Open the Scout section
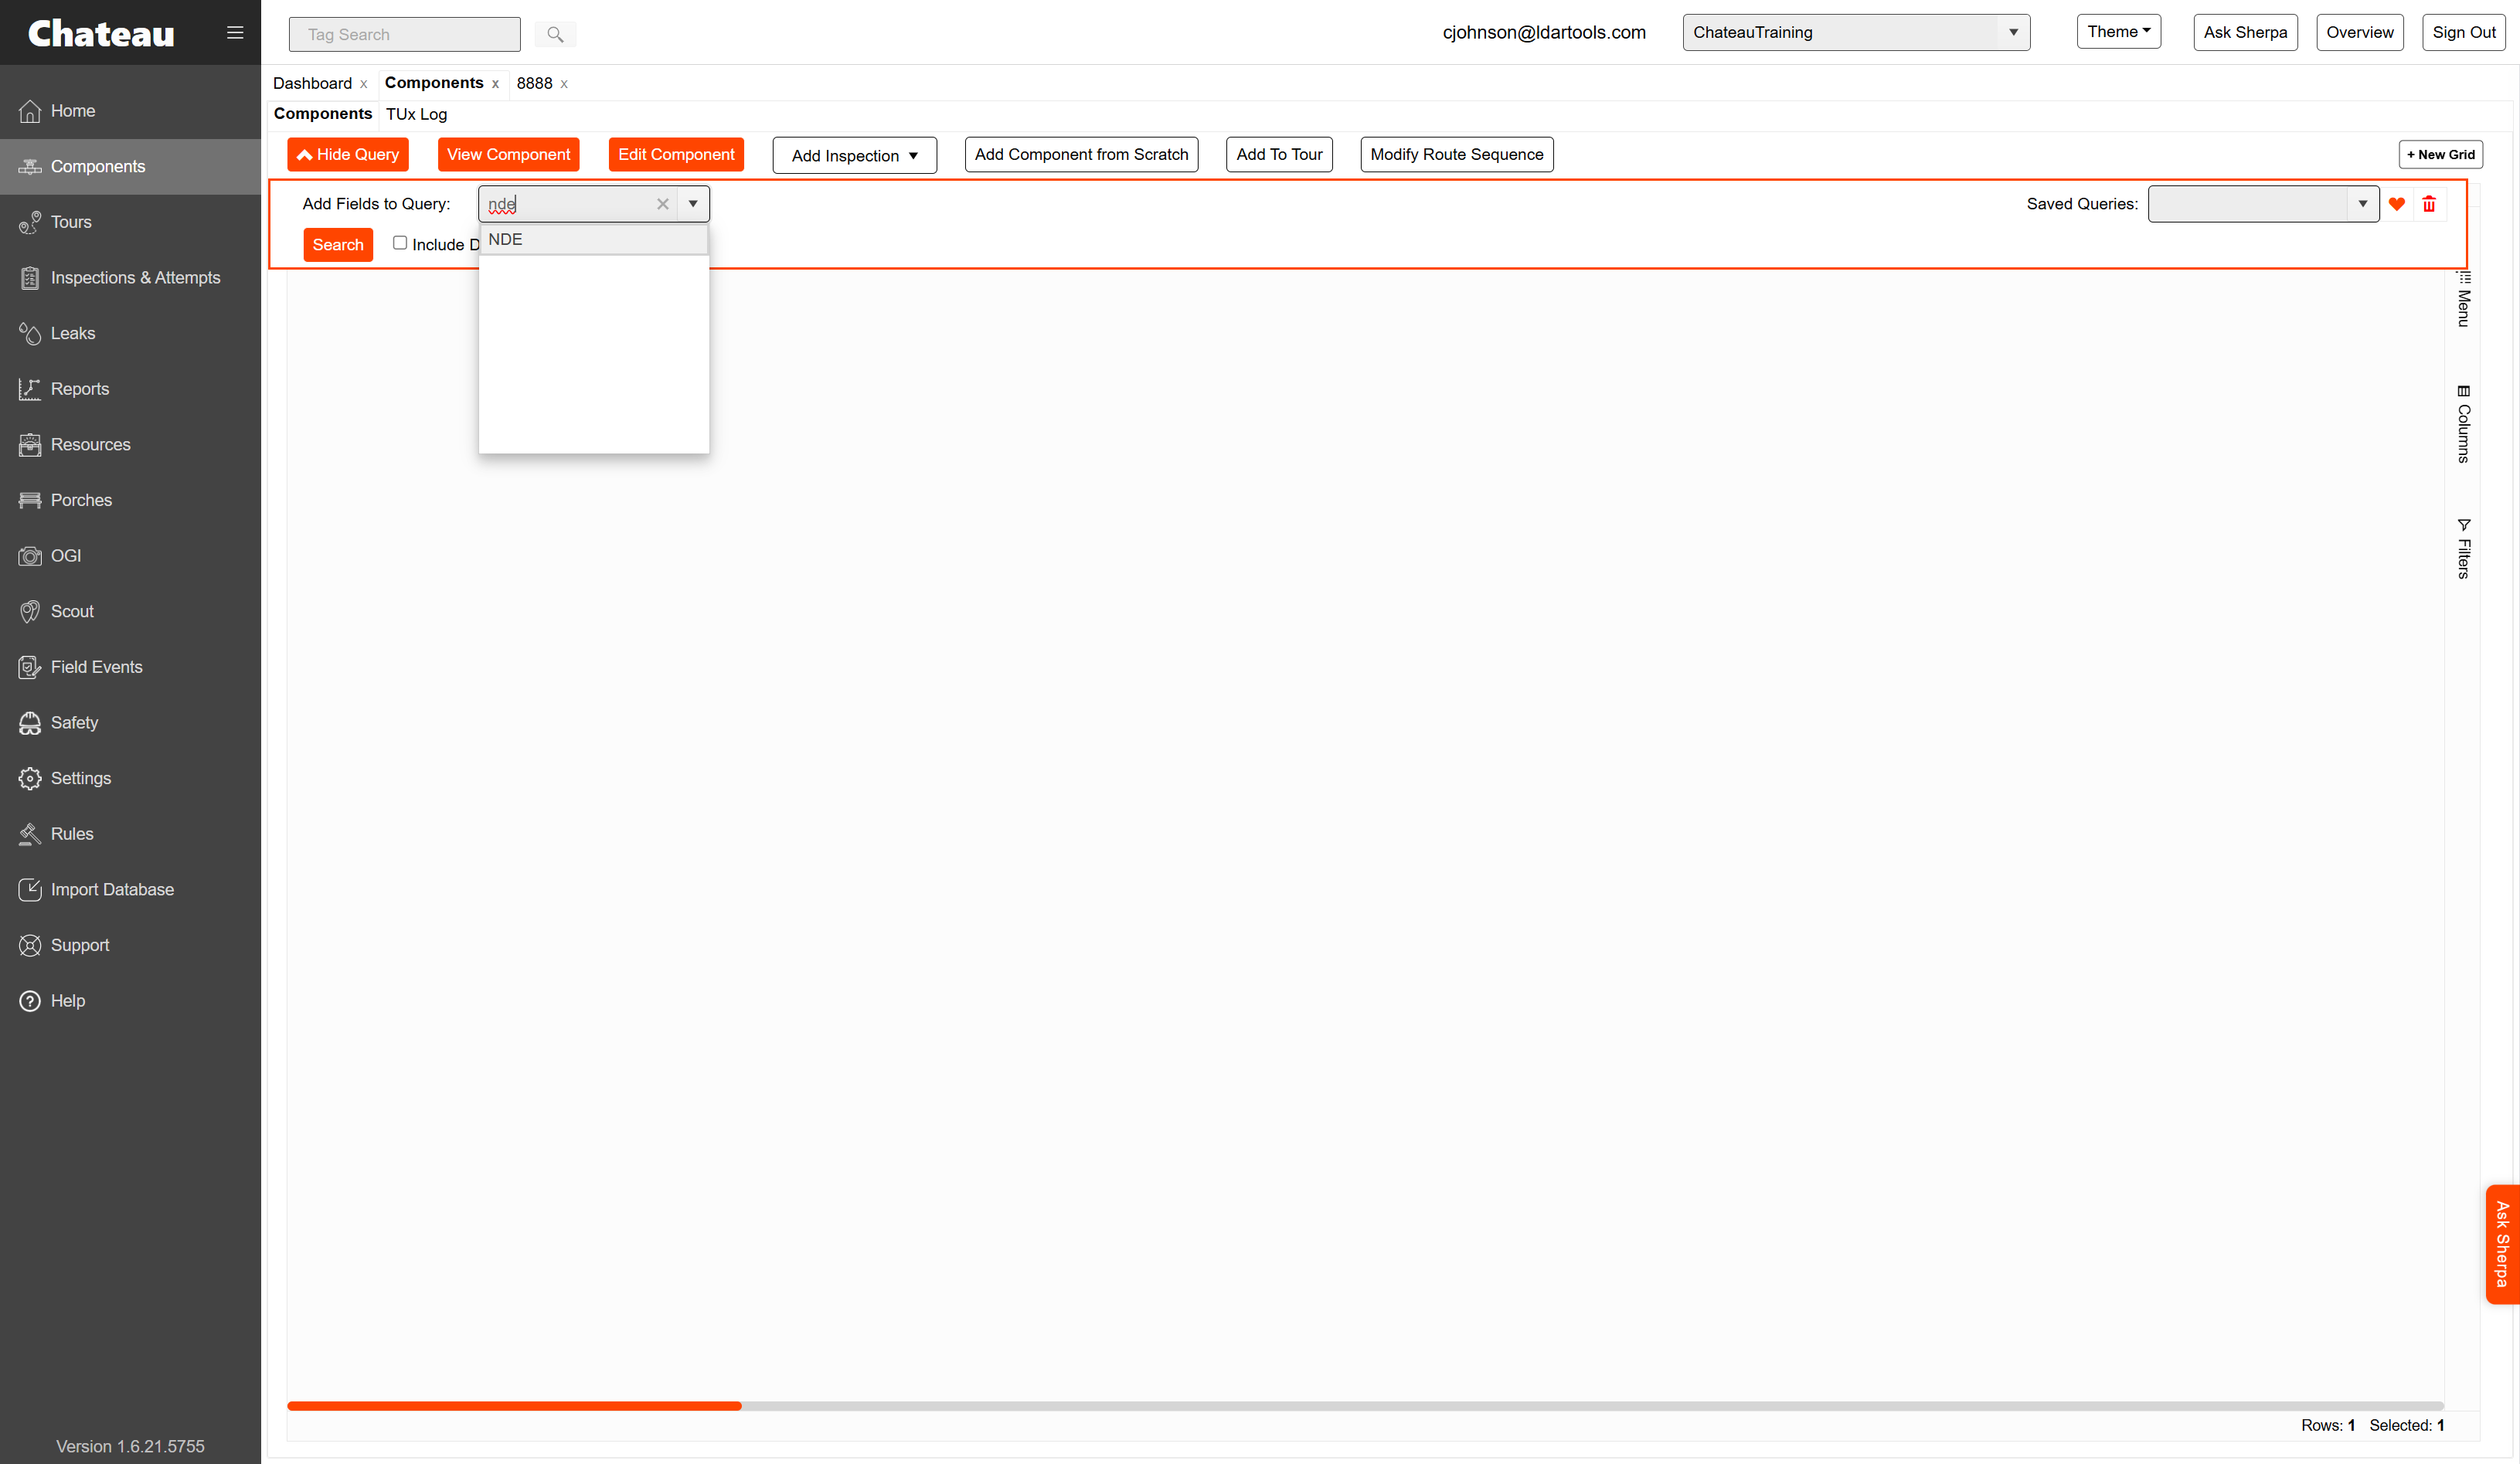This screenshot has width=2520, height=1464. 130,611
